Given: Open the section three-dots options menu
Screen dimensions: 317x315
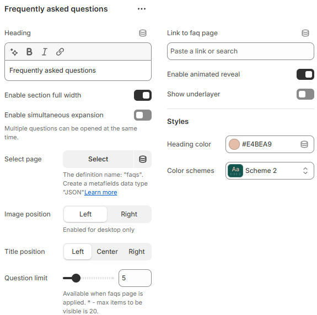Looking at the screenshot, I should pyautogui.click(x=142, y=9).
